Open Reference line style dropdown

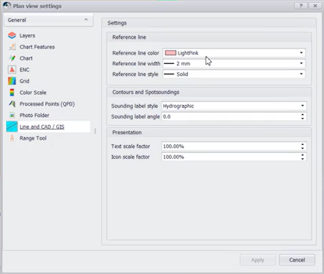click(234, 74)
